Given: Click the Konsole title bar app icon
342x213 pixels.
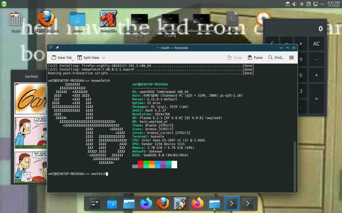Looking at the screenshot, I should 51,48.
